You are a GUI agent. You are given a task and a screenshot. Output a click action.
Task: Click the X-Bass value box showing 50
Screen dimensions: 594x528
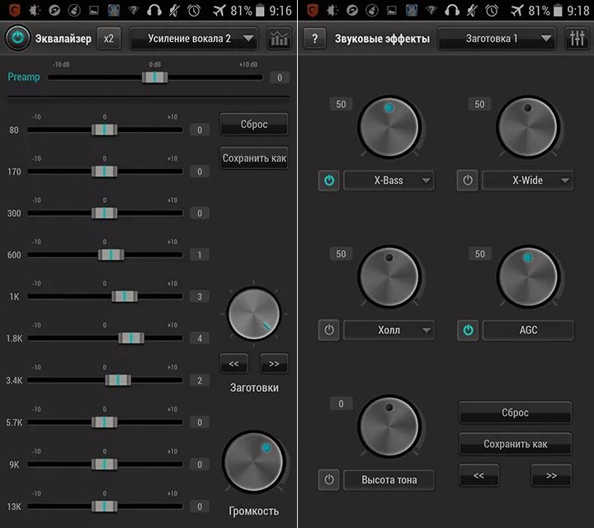(341, 104)
